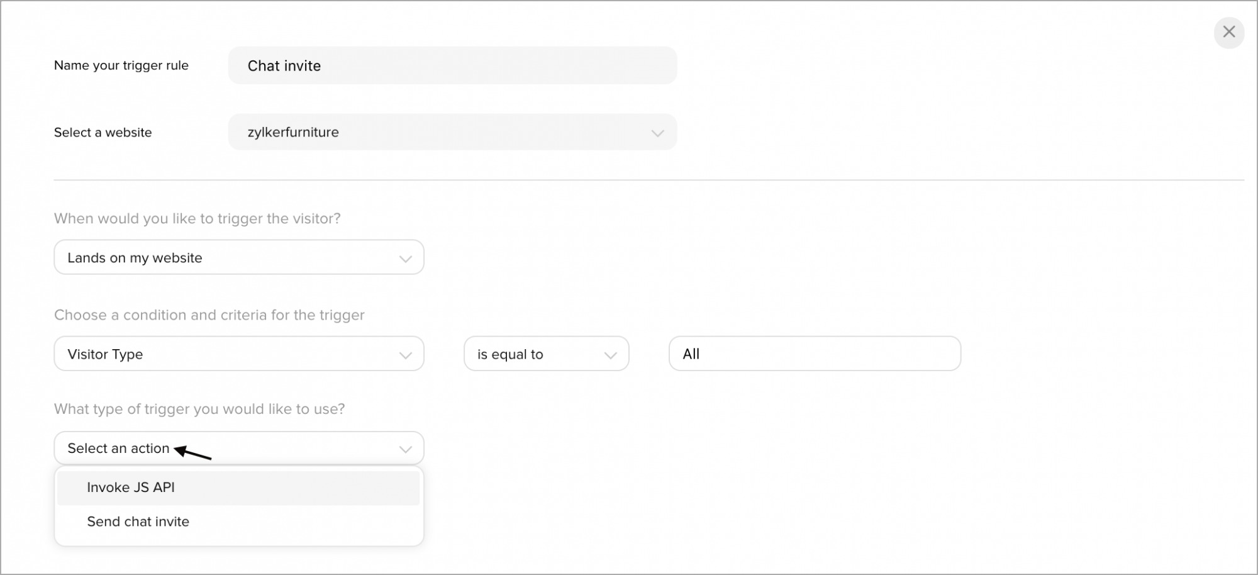
Task: Click the chevron icon in the zylkerfurniture field
Action: 657,133
